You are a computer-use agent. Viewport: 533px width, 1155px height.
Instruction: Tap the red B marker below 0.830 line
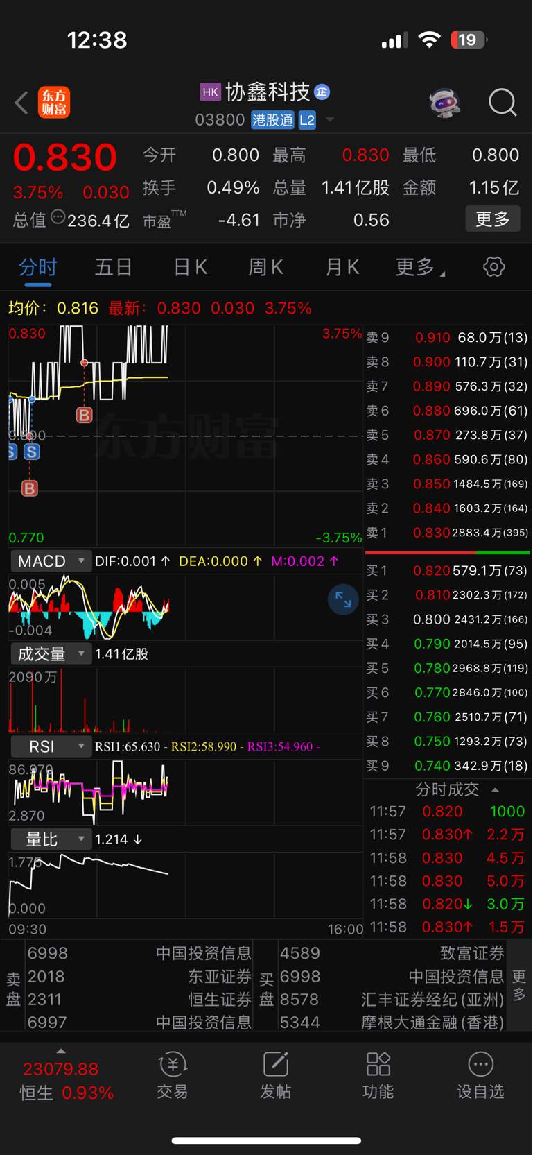coord(85,415)
